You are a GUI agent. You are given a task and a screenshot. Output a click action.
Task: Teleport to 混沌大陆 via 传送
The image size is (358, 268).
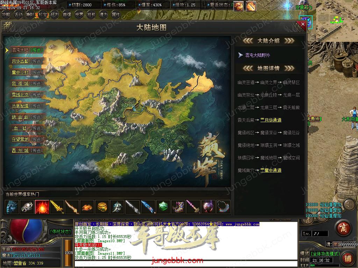click(37, 50)
